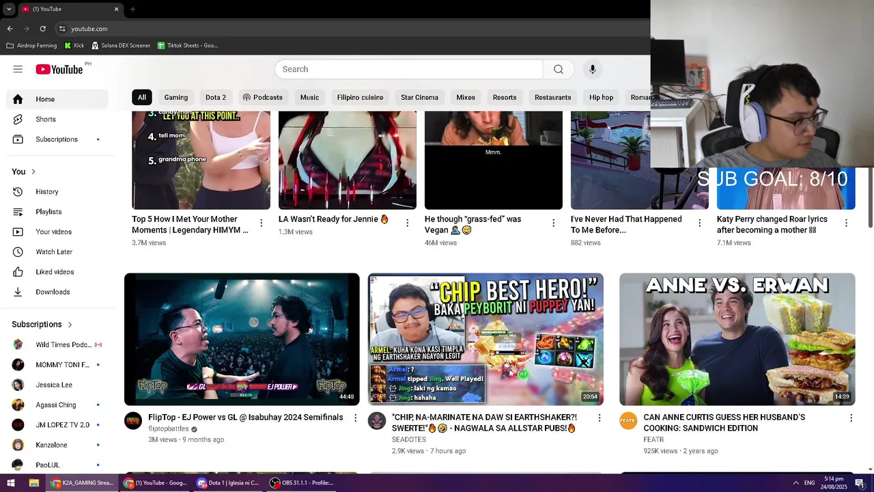
Task: Select the Dota 2 filter chip
Action: [216, 97]
